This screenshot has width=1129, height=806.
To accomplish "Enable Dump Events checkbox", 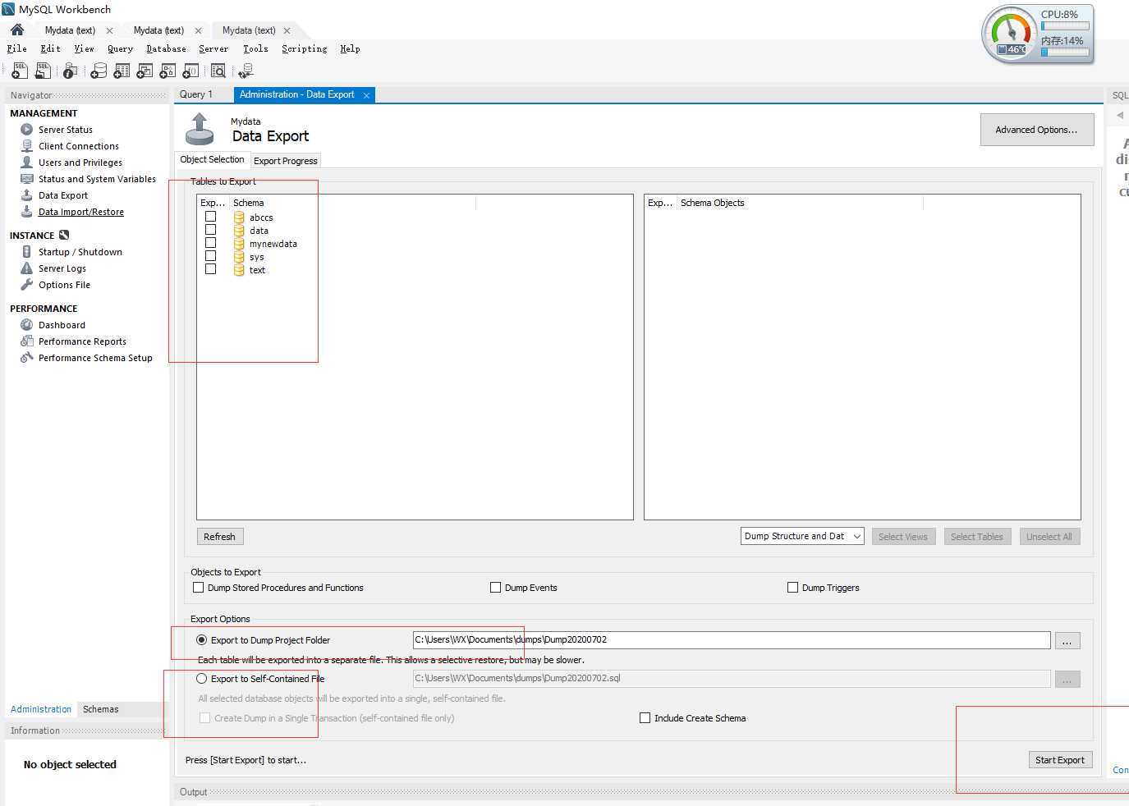I will (x=495, y=588).
